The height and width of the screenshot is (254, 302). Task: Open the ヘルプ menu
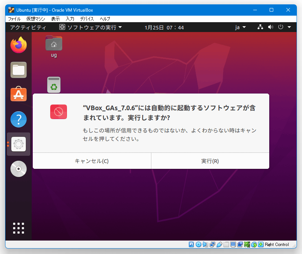[105, 19]
